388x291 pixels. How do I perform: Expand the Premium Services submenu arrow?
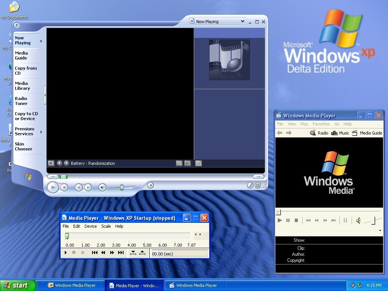(x=41, y=131)
